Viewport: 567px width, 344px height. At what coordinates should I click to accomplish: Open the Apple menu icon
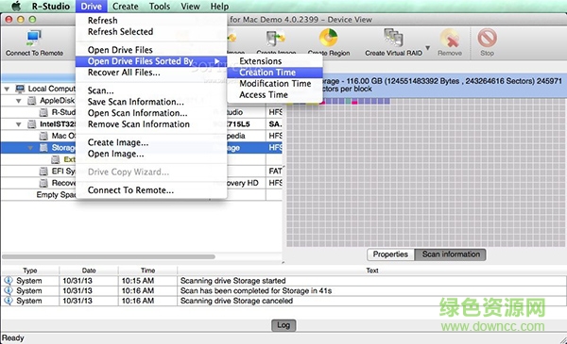point(16,7)
